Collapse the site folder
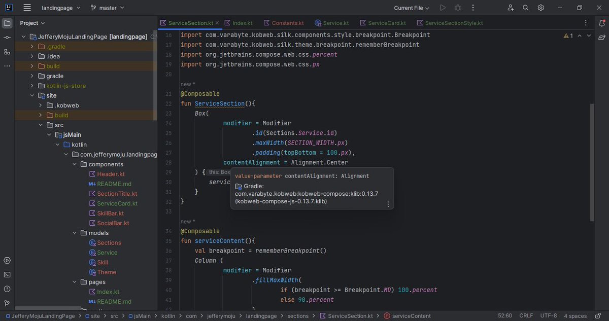 pos(32,95)
